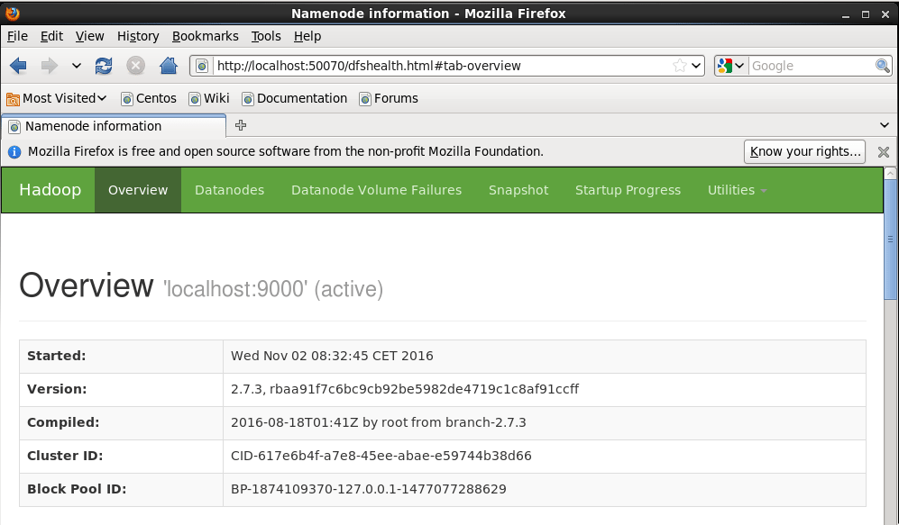Open the Datanode Volume Failures page
Image resolution: width=899 pixels, height=525 pixels.
[x=375, y=190]
